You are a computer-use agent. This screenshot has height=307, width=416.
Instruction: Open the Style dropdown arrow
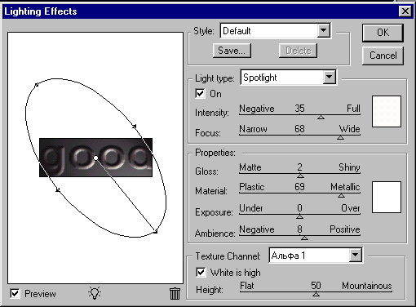point(324,30)
